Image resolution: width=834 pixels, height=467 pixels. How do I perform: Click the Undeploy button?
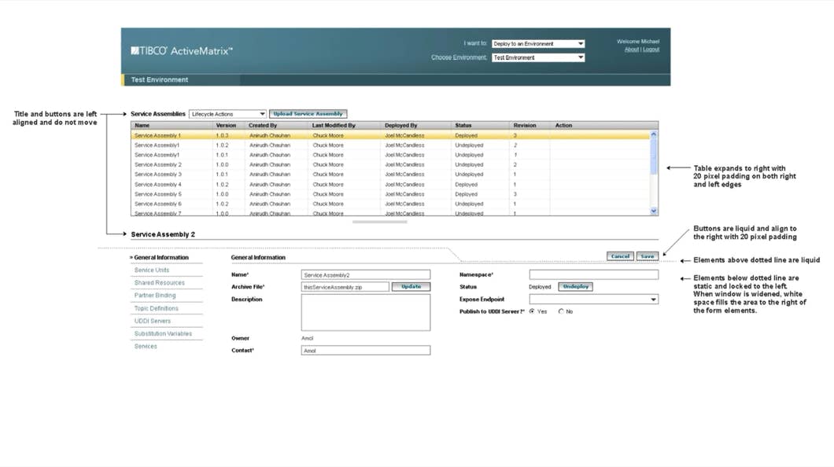click(x=575, y=287)
